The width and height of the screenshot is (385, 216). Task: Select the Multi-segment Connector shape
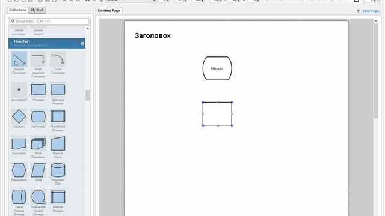pyautogui.click(x=38, y=59)
